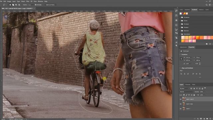The height and width of the screenshot is (120, 213).
Task: Create new gradient icon in Gradients panel
Action: tap(210, 44)
